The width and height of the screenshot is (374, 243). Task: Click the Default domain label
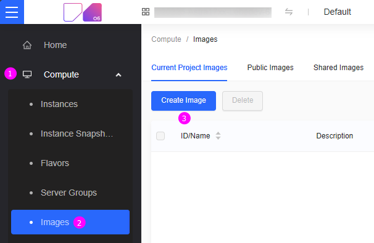click(337, 12)
